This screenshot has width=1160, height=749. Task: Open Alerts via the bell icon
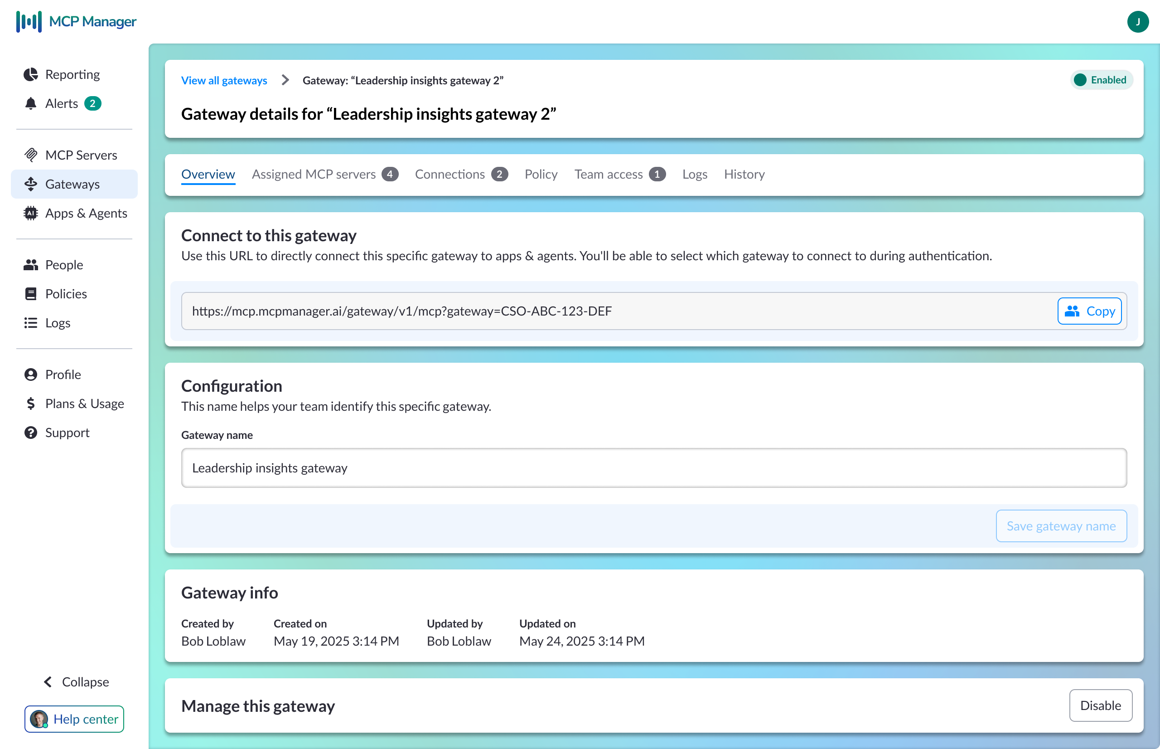31,103
